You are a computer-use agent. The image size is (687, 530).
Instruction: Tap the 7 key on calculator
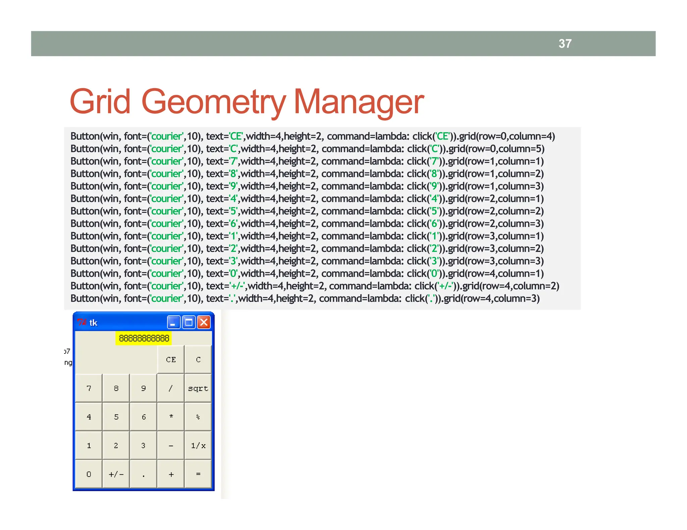89,388
